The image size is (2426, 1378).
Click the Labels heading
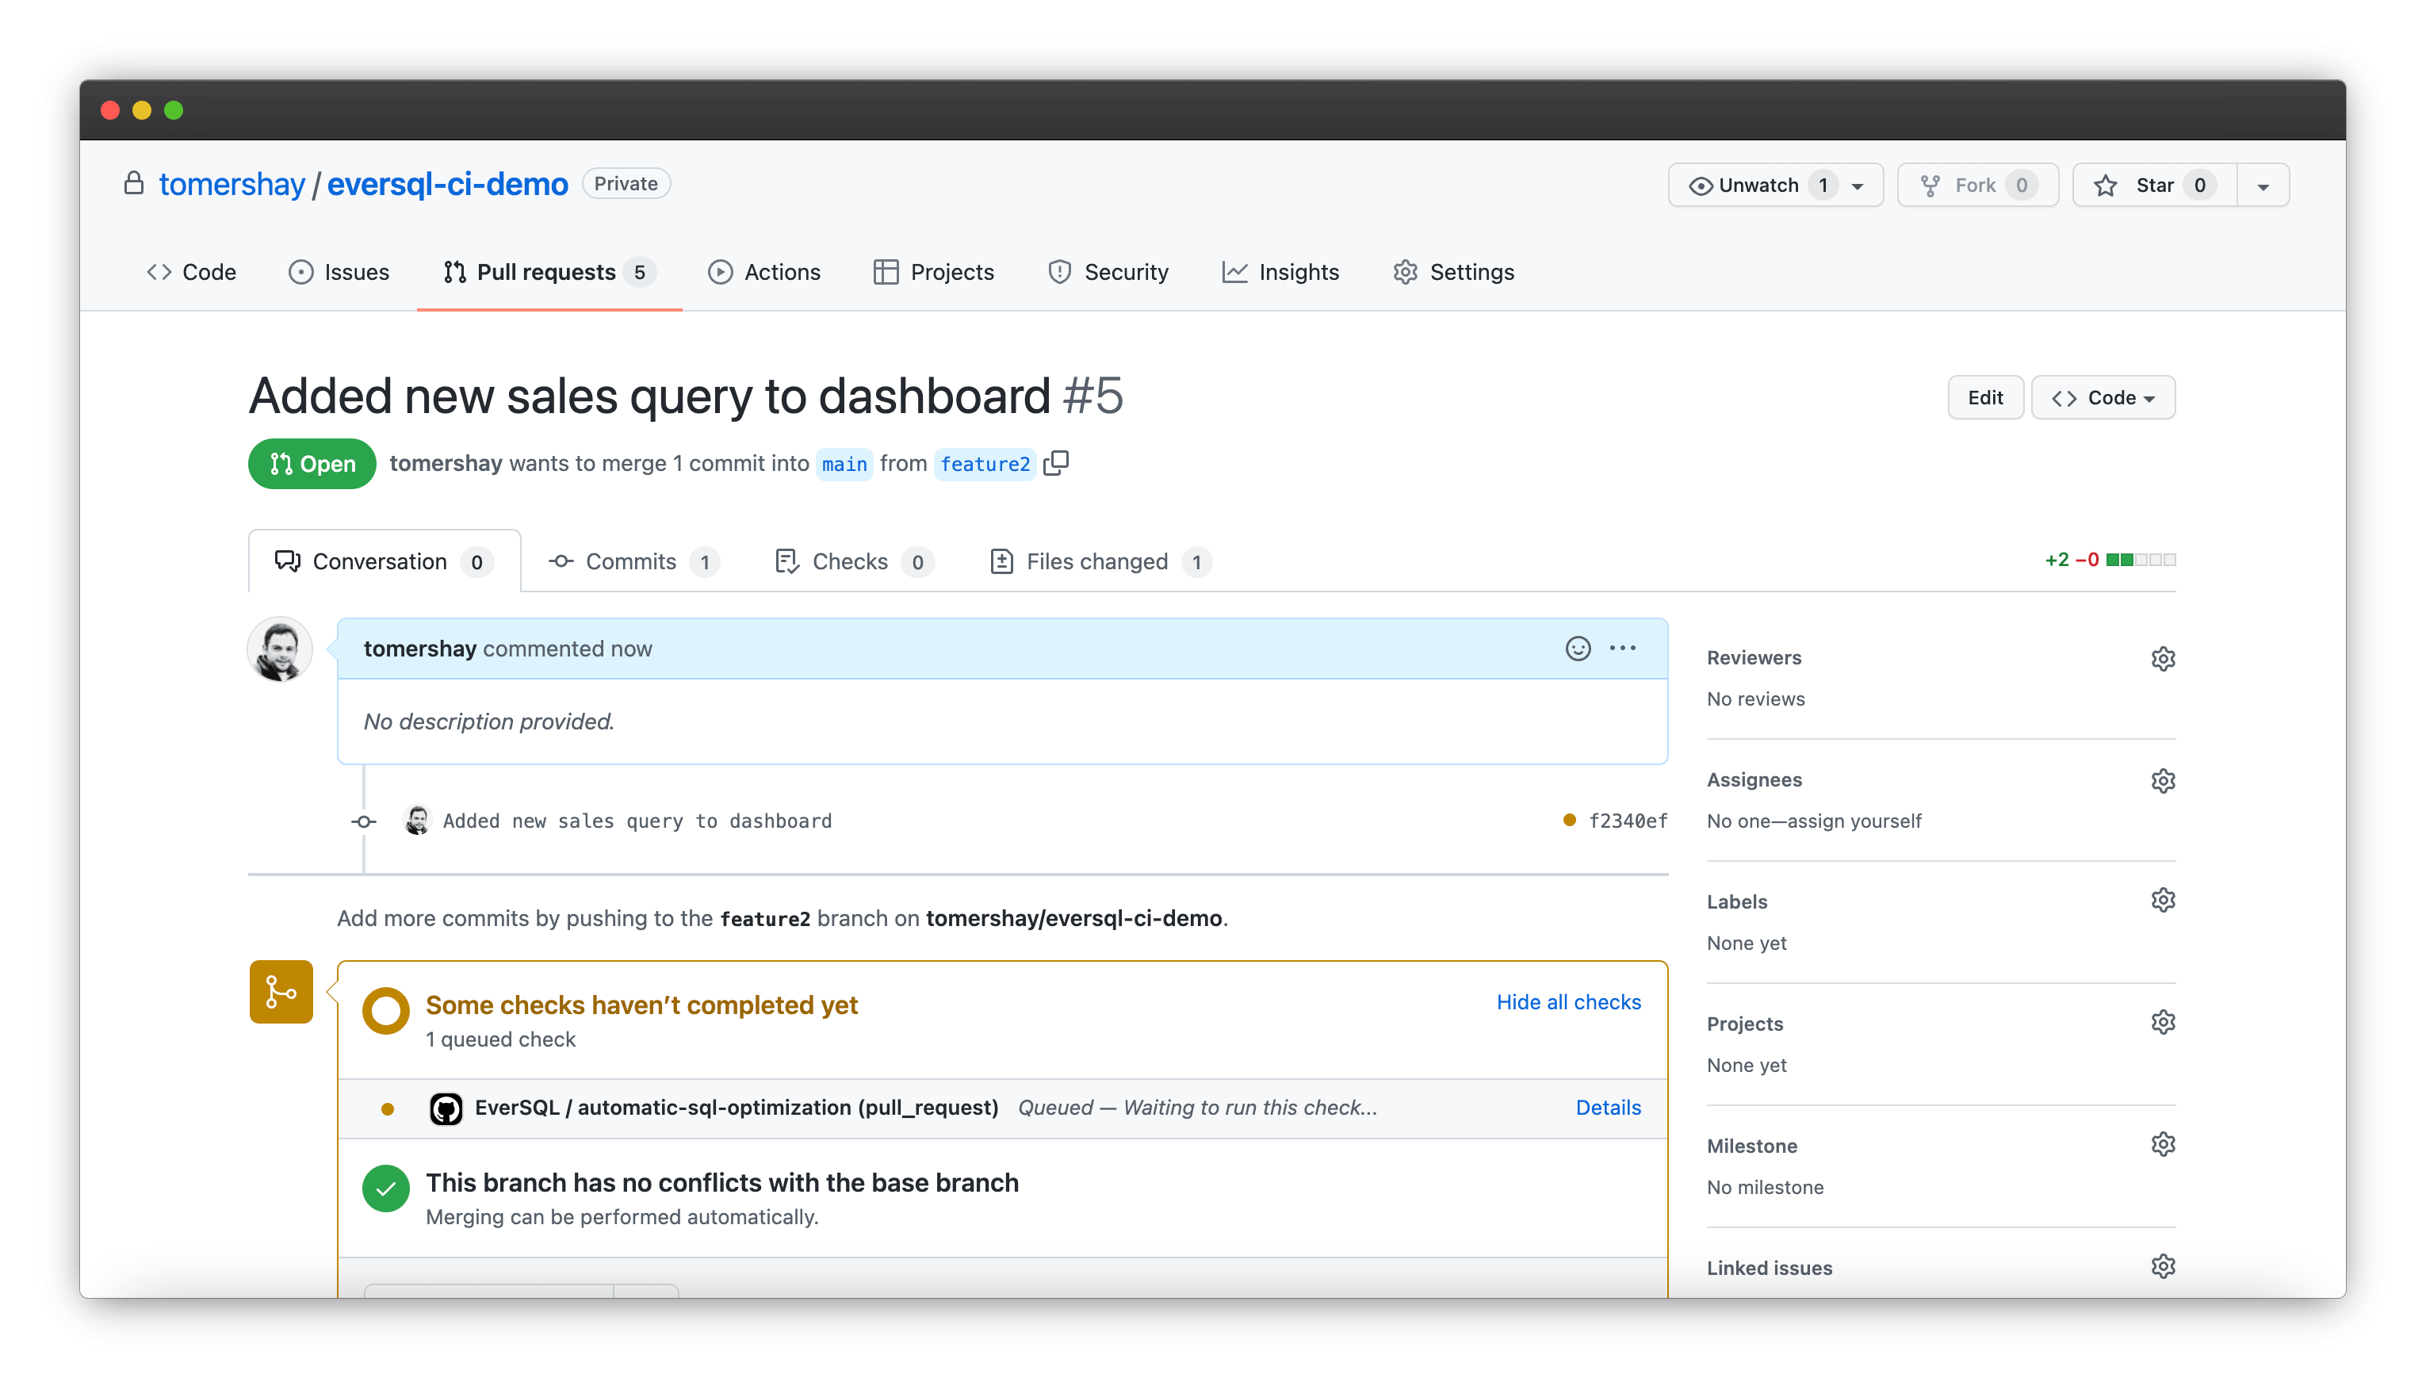(1737, 902)
